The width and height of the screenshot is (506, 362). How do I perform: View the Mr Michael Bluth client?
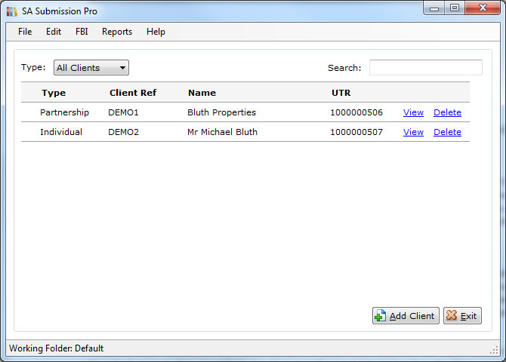(413, 132)
